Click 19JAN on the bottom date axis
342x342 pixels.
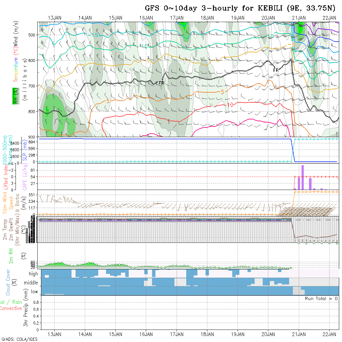pos(238,334)
